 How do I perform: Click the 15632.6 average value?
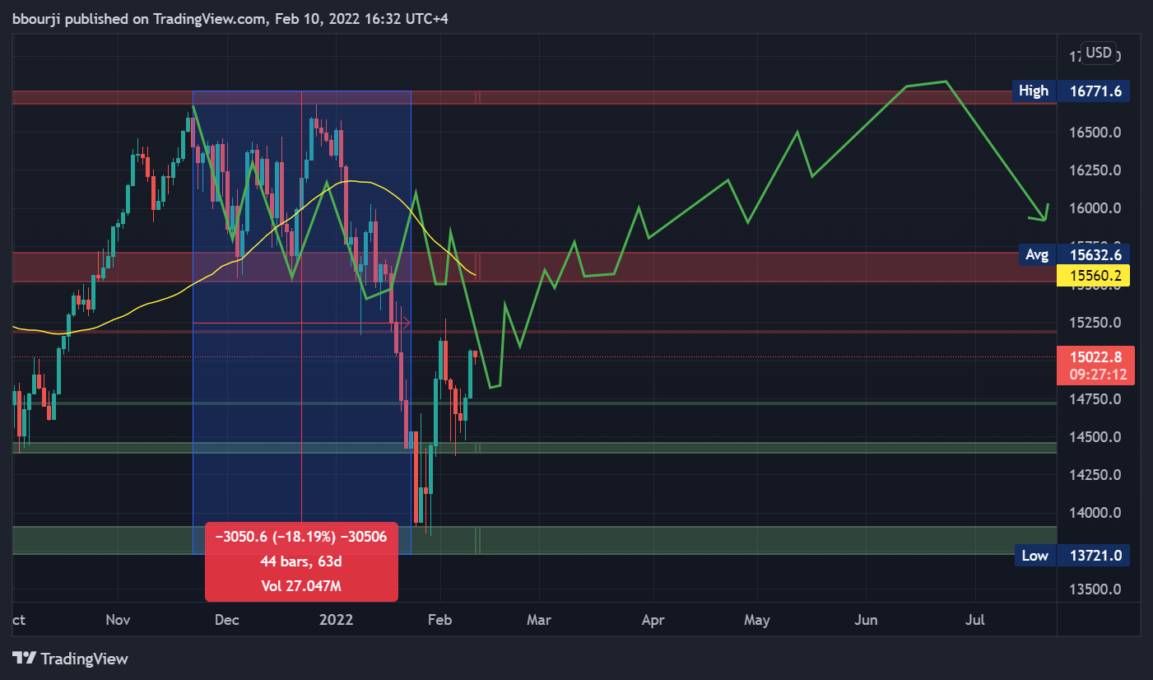(x=1095, y=254)
